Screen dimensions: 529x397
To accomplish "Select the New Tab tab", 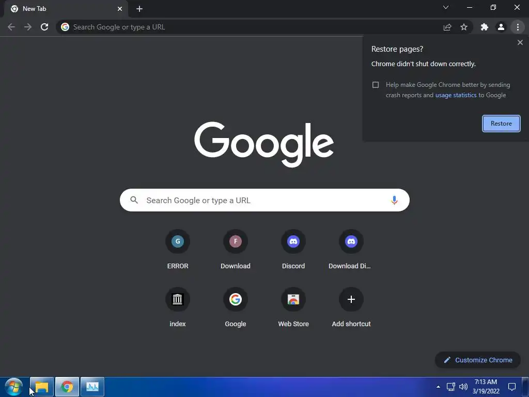I will pos(66,9).
